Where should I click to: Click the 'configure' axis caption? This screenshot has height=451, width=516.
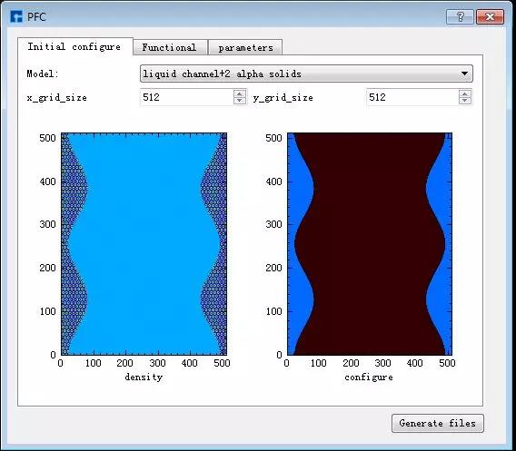coord(369,377)
